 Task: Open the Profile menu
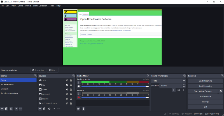pos(28,6)
